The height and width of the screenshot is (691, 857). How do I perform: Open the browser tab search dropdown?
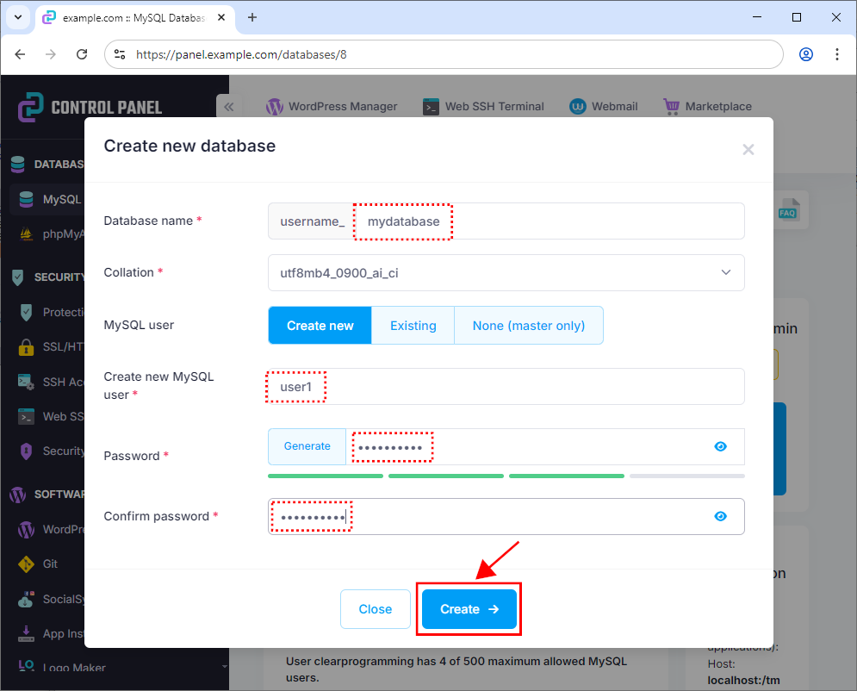pyautogui.click(x=18, y=17)
